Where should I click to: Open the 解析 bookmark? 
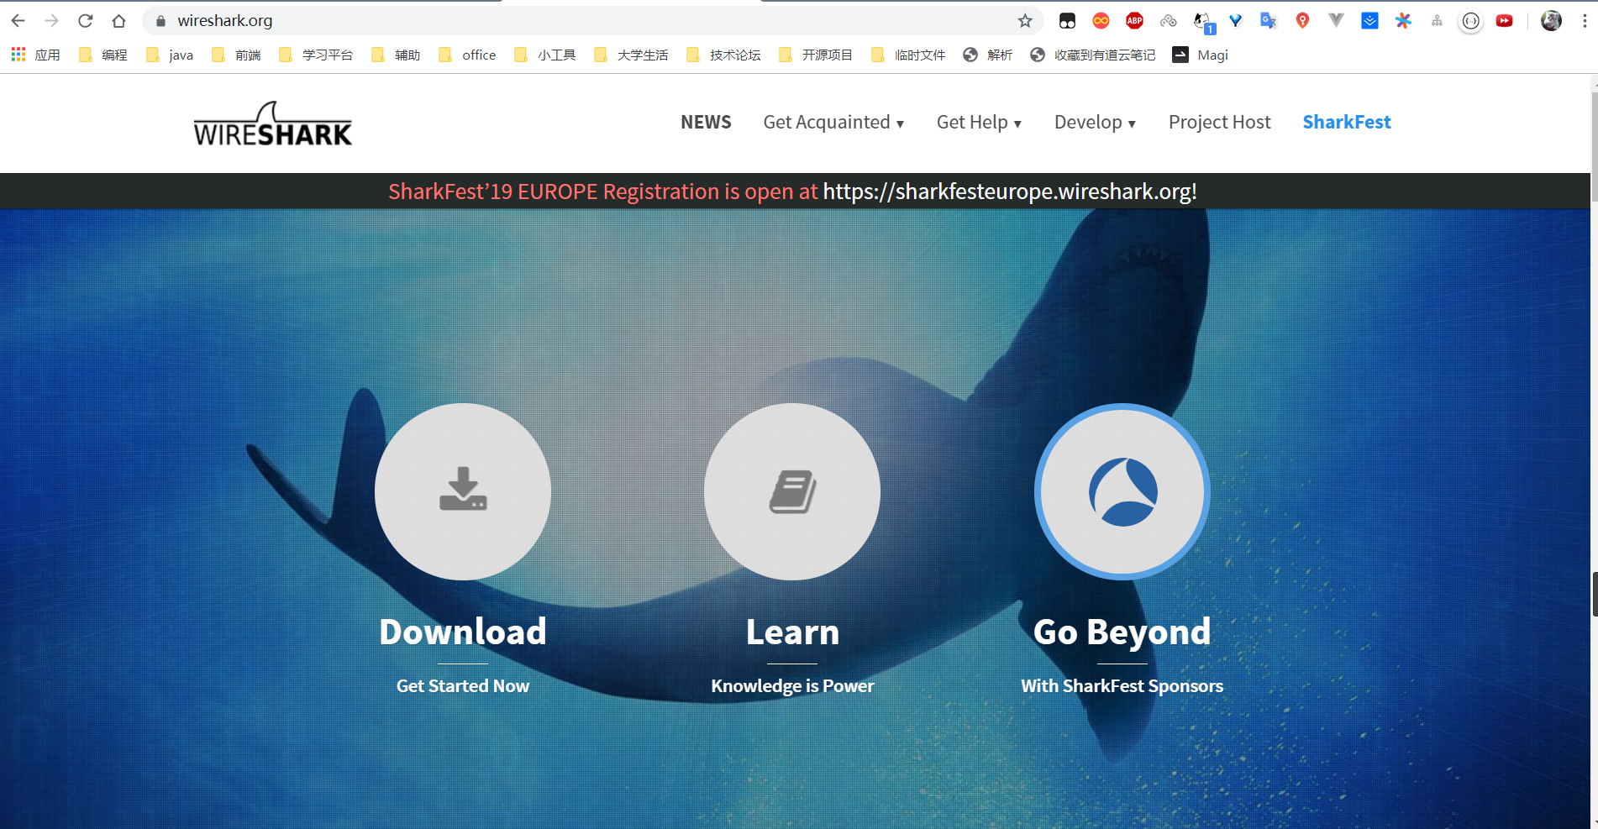coord(988,55)
